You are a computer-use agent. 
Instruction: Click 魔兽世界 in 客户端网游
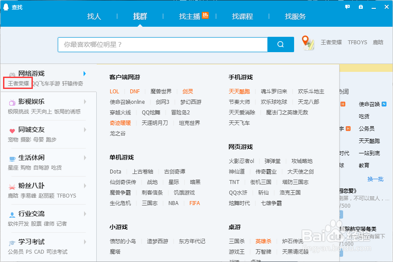[x=161, y=91]
